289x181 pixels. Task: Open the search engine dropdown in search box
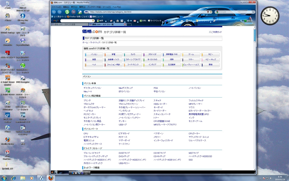pos(217,12)
